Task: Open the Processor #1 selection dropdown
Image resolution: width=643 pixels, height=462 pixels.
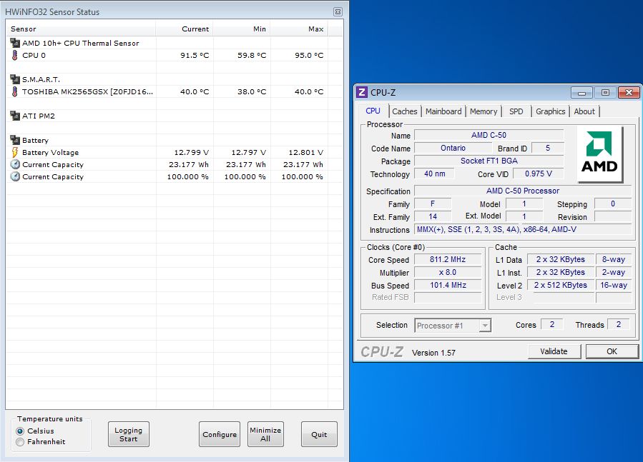Action: pyautogui.click(x=485, y=326)
